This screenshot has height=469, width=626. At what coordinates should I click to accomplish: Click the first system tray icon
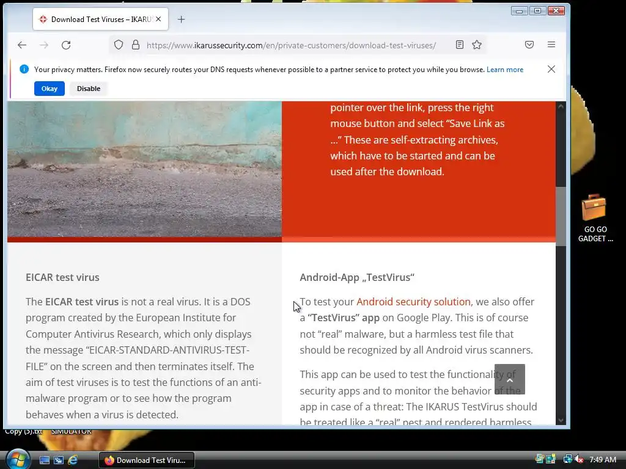pos(539,459)
